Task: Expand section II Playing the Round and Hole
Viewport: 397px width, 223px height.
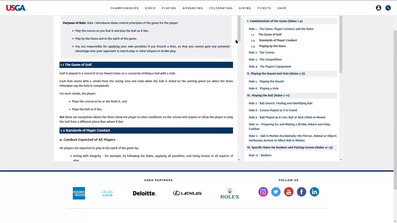Action: point(276,74)
